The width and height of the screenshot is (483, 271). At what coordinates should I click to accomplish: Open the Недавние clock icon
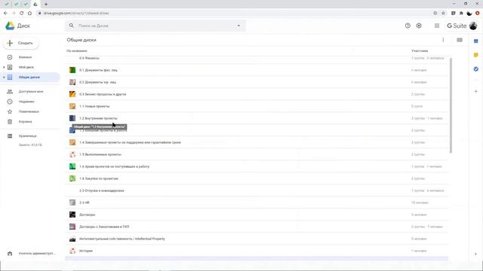pos(10,102)
